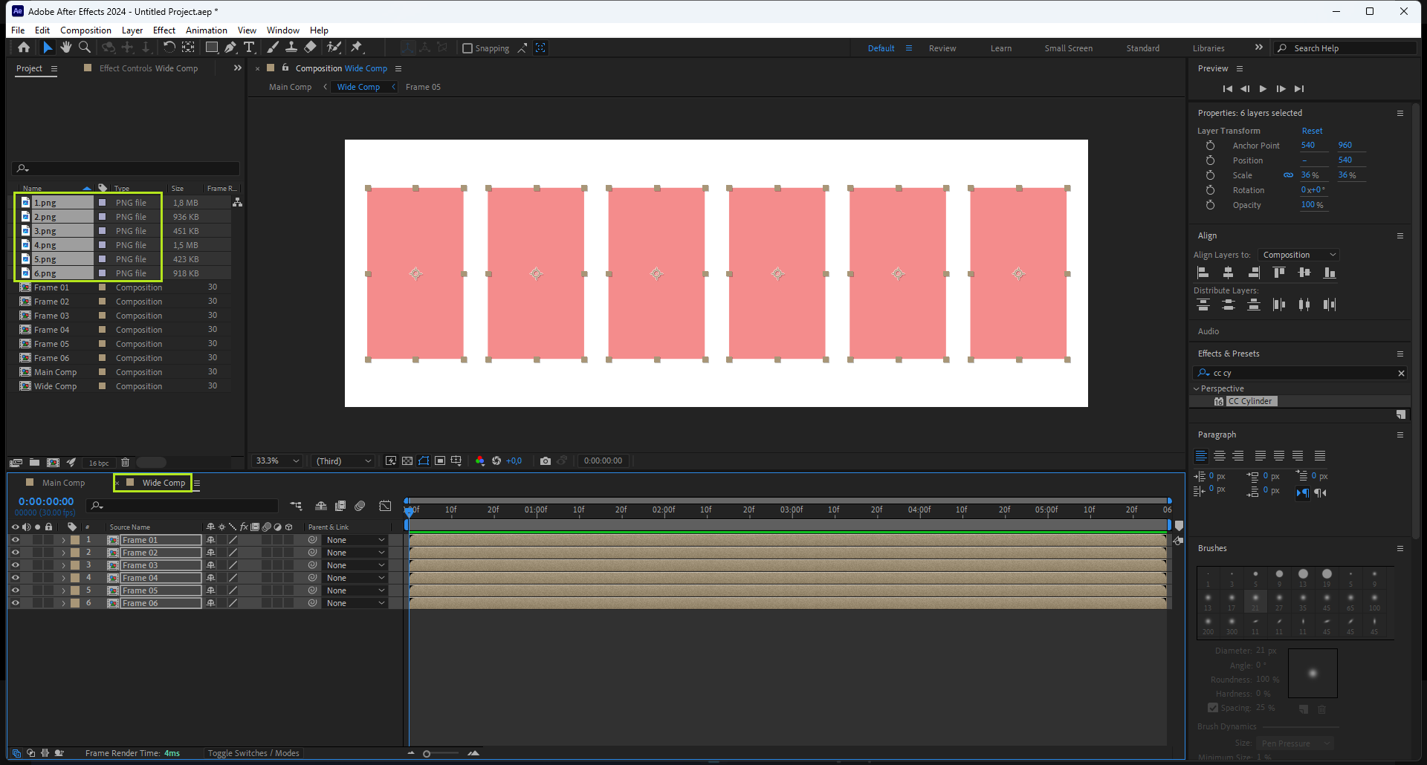Viewport: 1427px width, 765px height.
Task: Reset the Layer Transform properties
Action: coord(1312,131)
